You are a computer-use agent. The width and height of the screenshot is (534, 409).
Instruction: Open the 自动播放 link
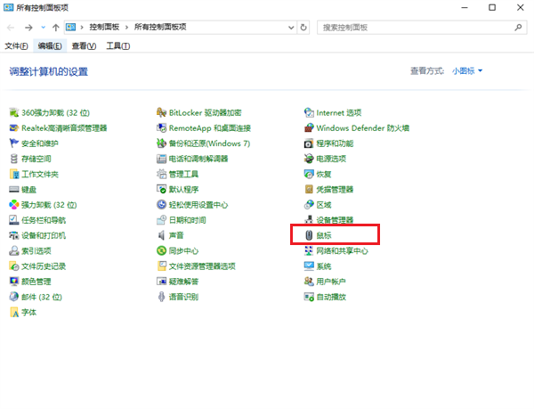pyautogui.click(x=331, y=297)
